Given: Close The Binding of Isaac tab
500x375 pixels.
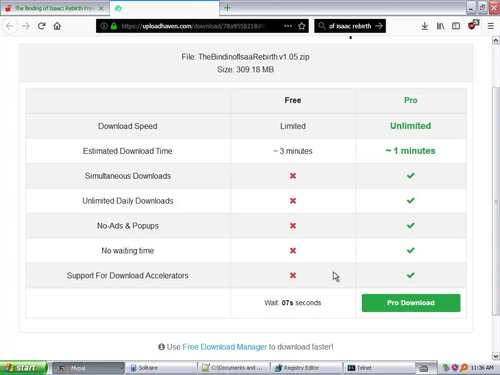Looking at the screenshot, I should click(x=101, y=8).
